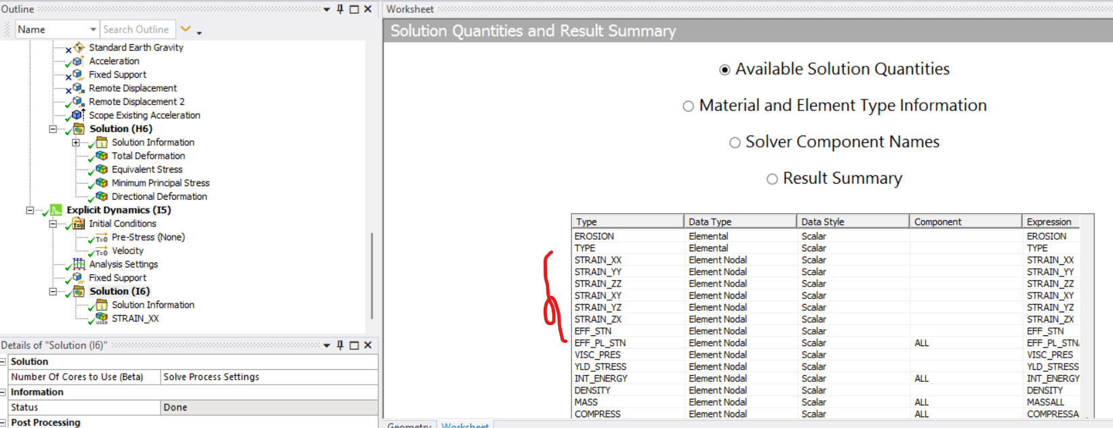The image size is (1113, 428).
Task: Pin the Outline panel
Action: tap(340, 9)
